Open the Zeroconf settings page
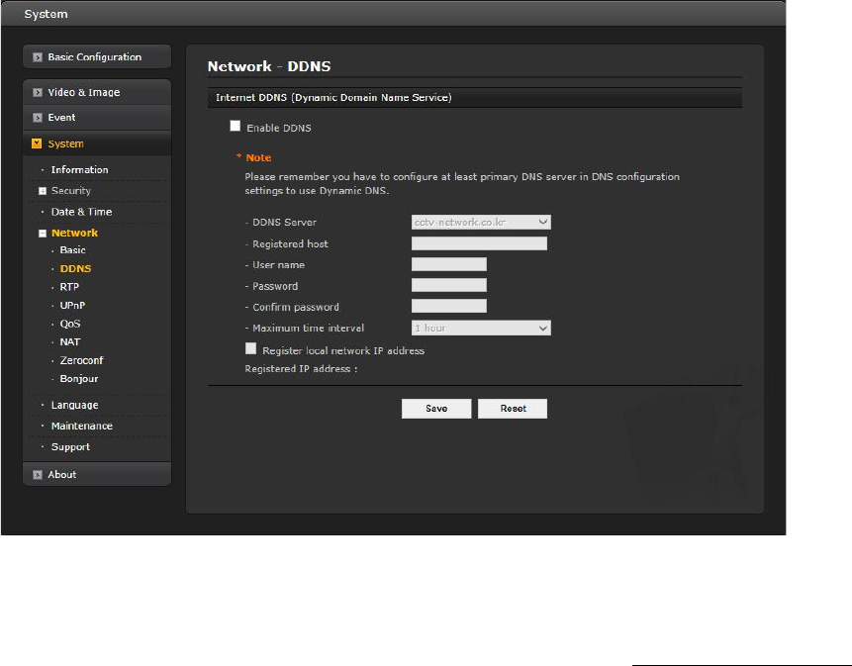Image resolution: width=852 pixels, height=666 pixels. coord(81,360)
